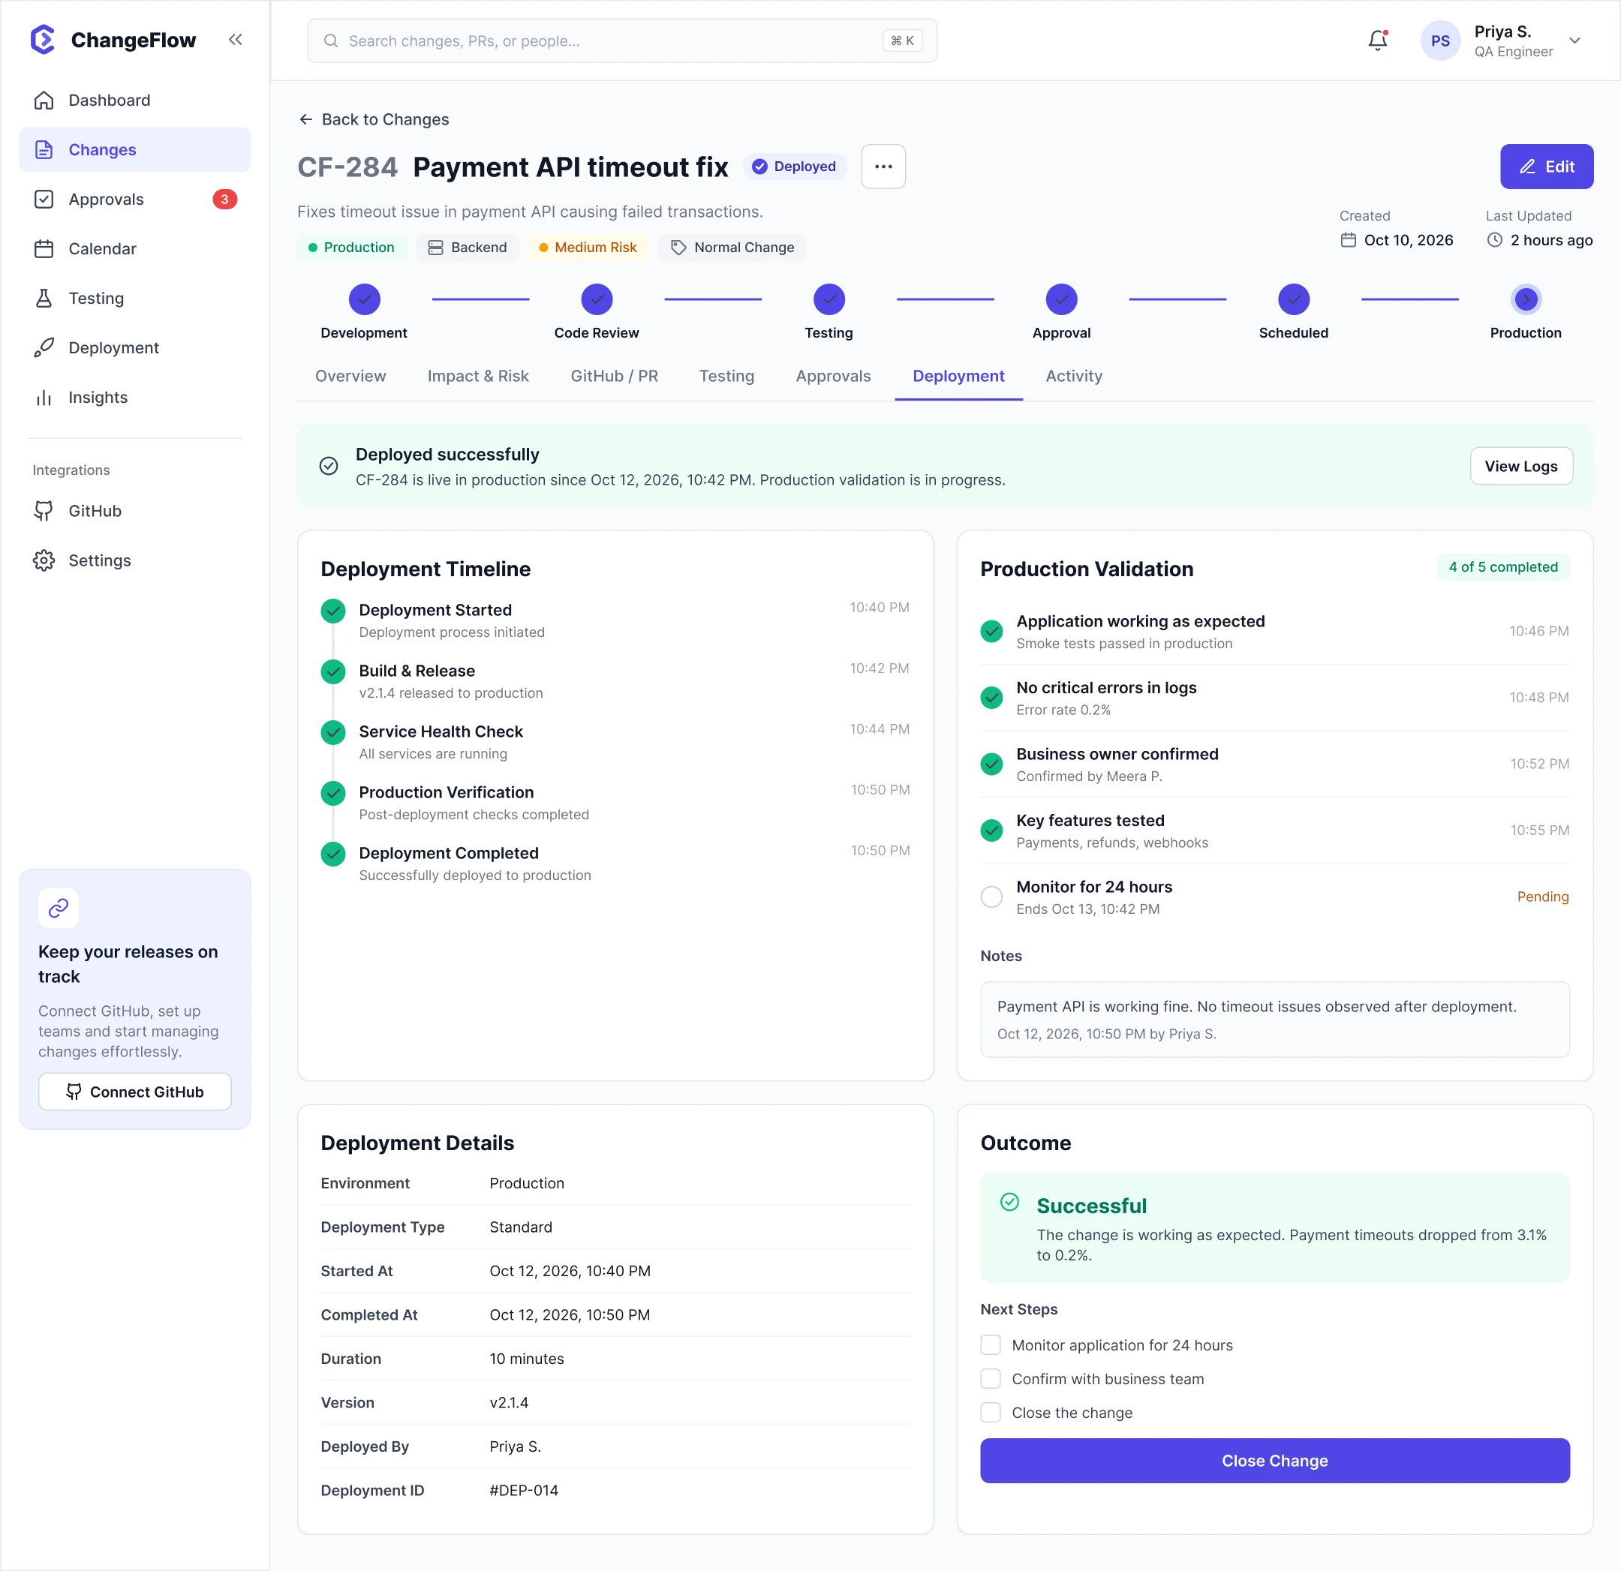Click the Medium Risk tag

[588, 248]
